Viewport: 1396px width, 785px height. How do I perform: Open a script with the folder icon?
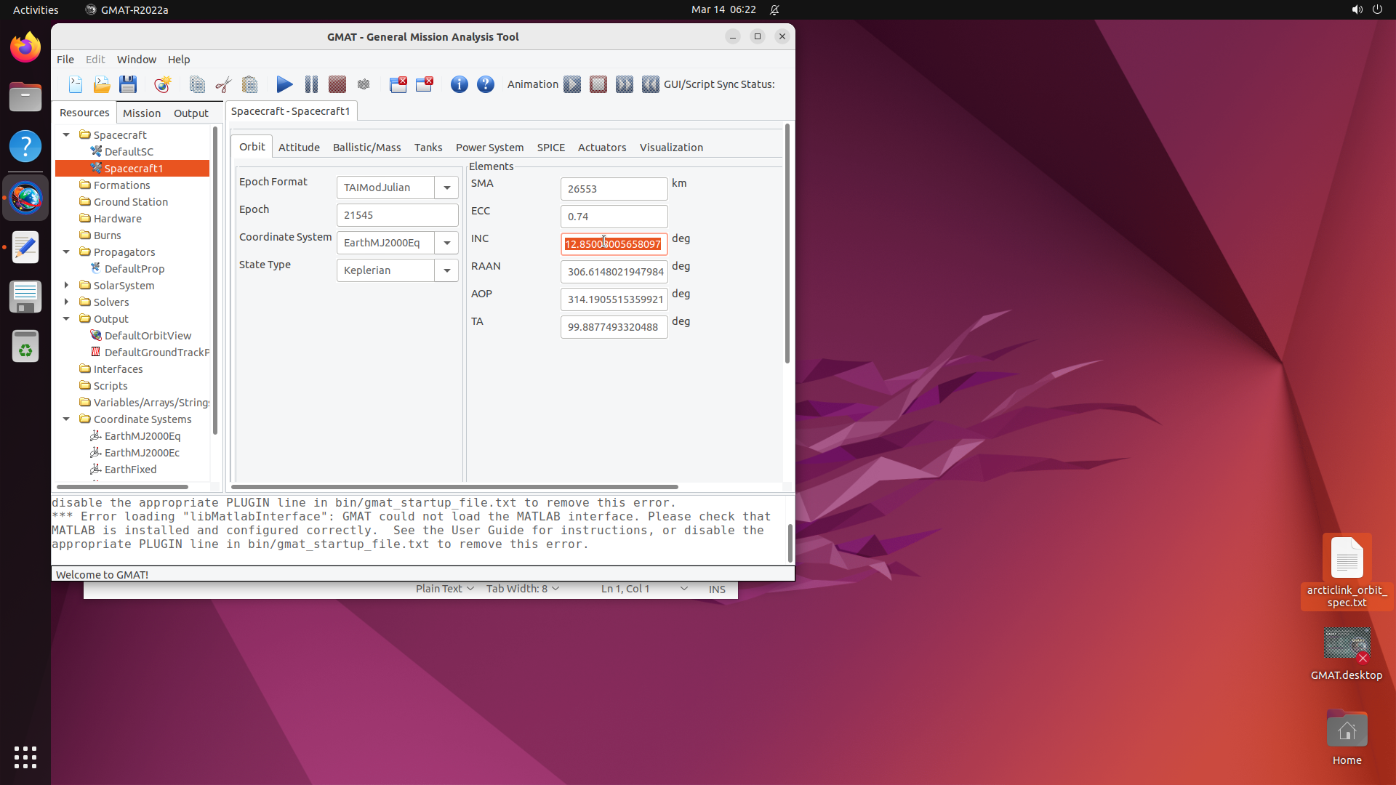point(102,84)
